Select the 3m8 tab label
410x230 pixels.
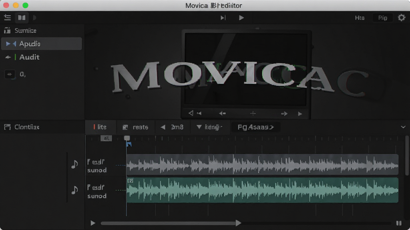(x=177, y=127)
